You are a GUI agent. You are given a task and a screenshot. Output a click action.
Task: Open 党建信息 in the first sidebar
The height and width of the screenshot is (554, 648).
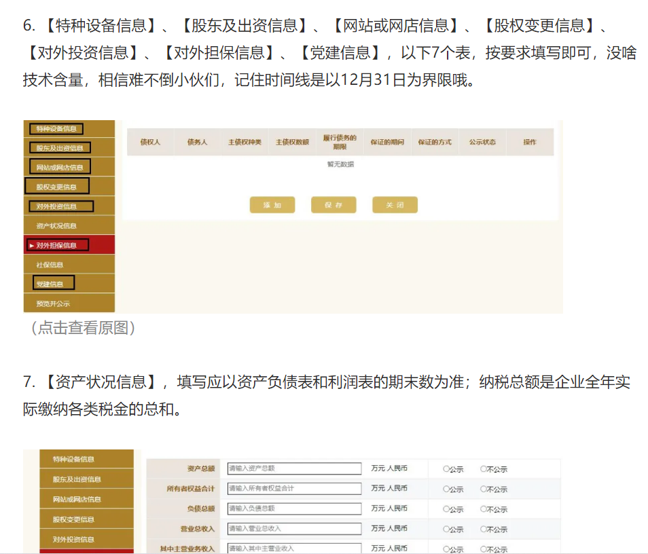(69, 284)
